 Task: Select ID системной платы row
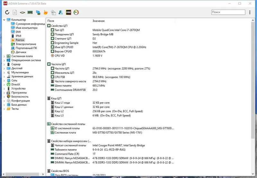[x=111, y=128]
